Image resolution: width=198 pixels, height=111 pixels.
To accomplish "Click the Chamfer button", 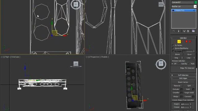I will coord(176,92).
